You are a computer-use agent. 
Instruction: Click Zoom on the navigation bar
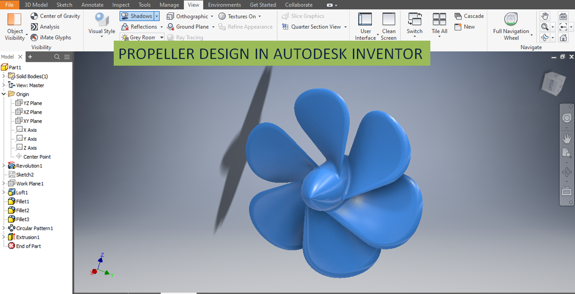[x=566, y=153]
